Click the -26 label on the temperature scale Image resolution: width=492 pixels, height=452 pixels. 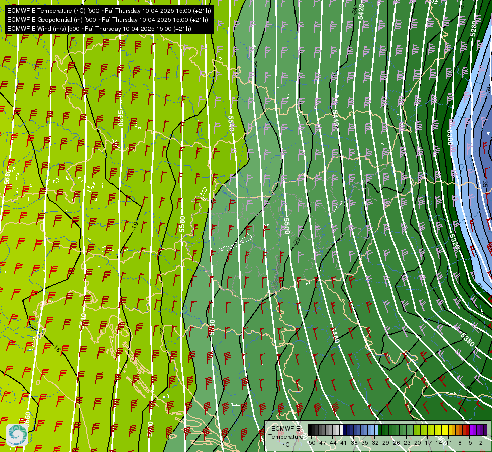(396, 443)
